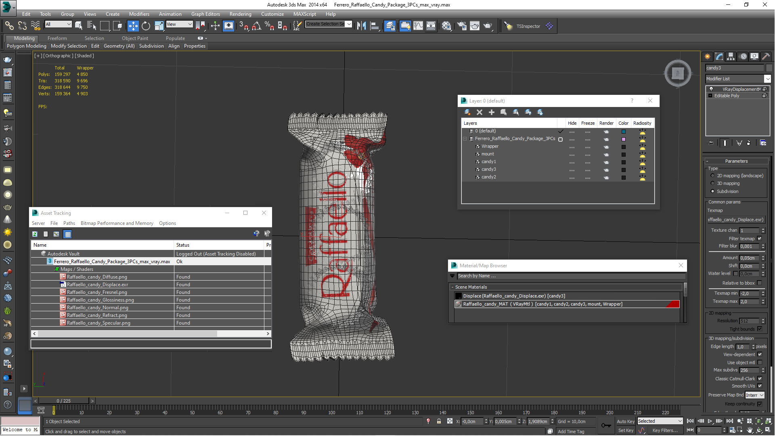Viewport: 775px width, 436px height.
Task: Open the Rendering menu
Action: pos(240,14)
